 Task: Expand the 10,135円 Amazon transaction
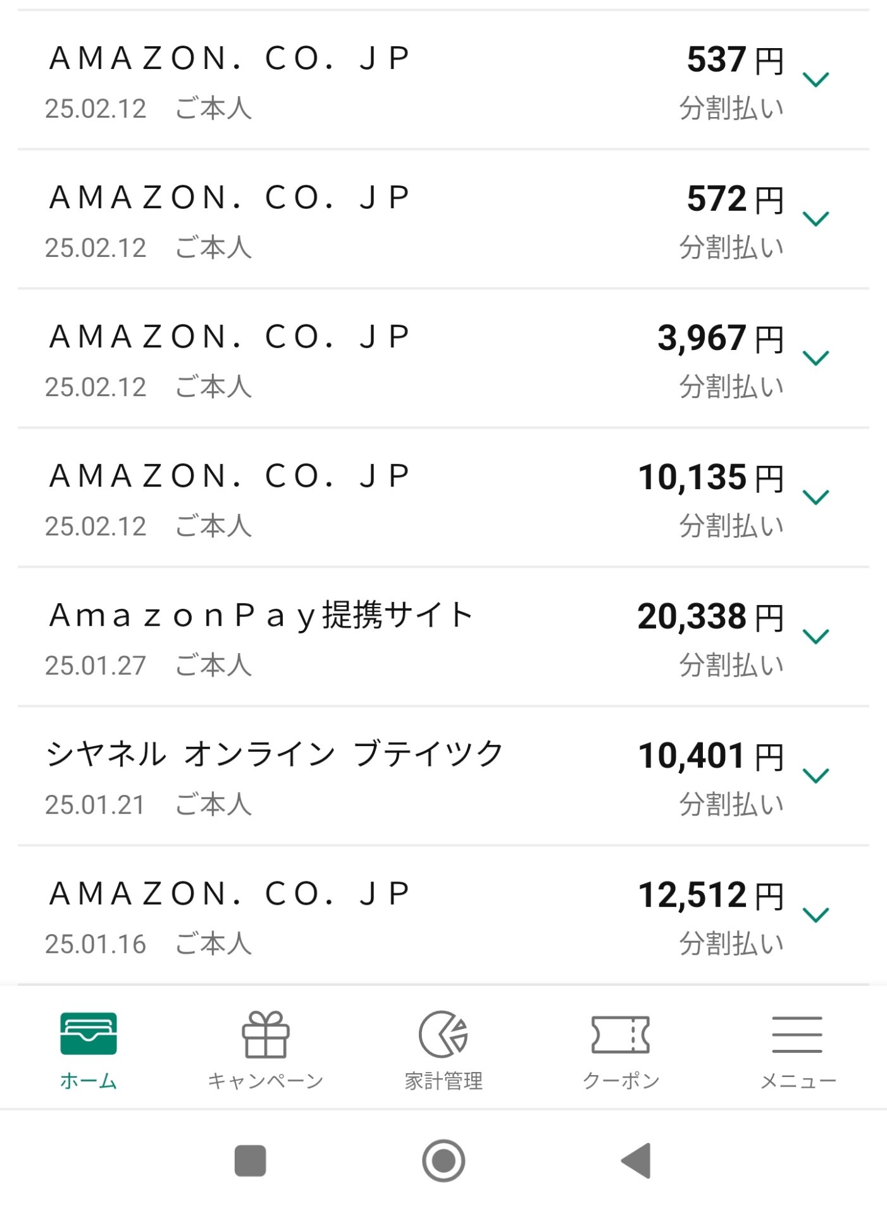(x=816, y=497)
